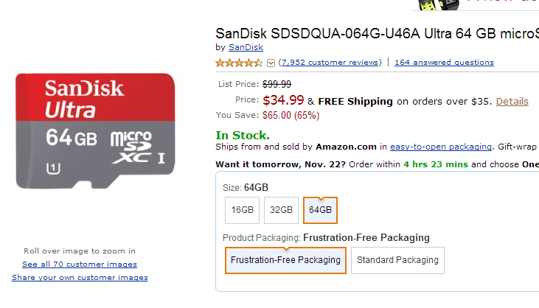See all 70 customer images
Image resolution: width=539 pixels, height=308 pixels.
point(80,264)
